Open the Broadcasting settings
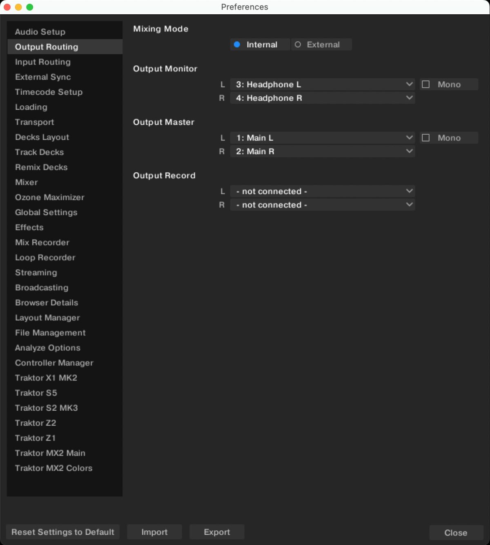The image size is (490, 545). tap(41, 287)
